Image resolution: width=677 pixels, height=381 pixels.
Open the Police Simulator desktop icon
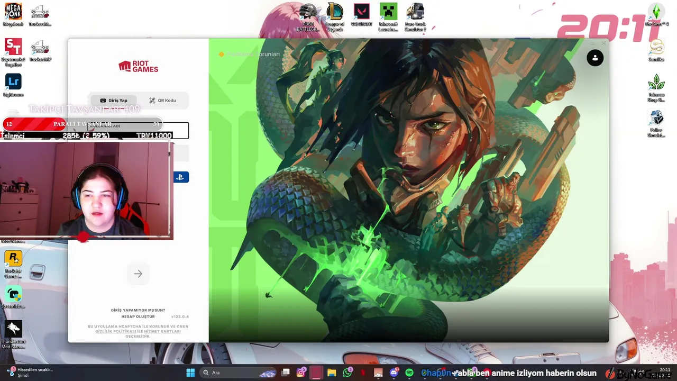point(656,124)
